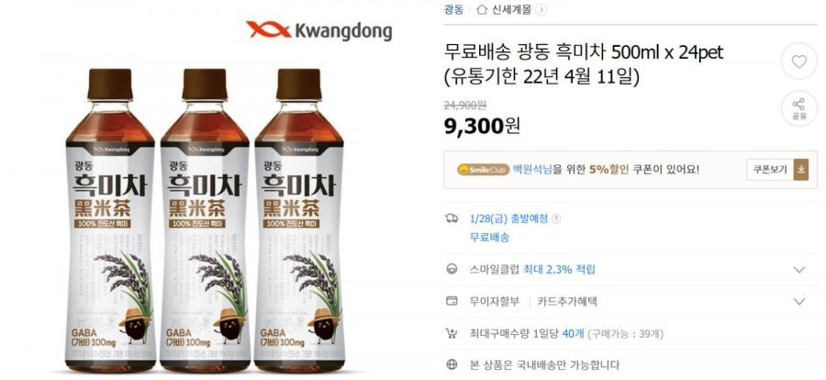
Task: Click the Smile Club badge icon
Action: [483, 170]
